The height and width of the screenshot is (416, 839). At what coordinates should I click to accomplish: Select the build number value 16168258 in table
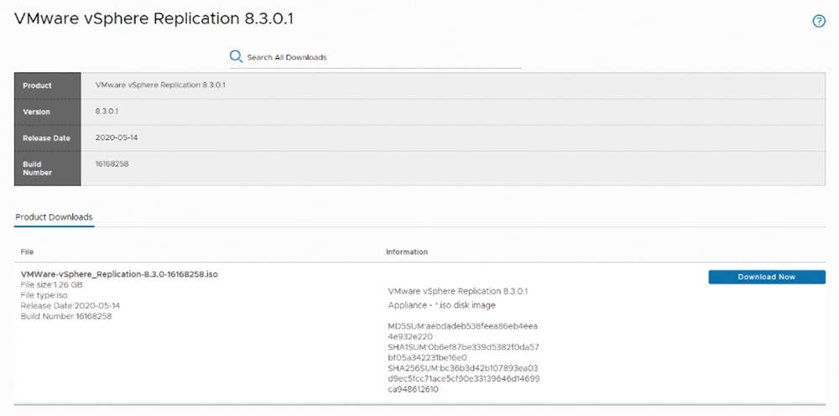tap(112, 164)
